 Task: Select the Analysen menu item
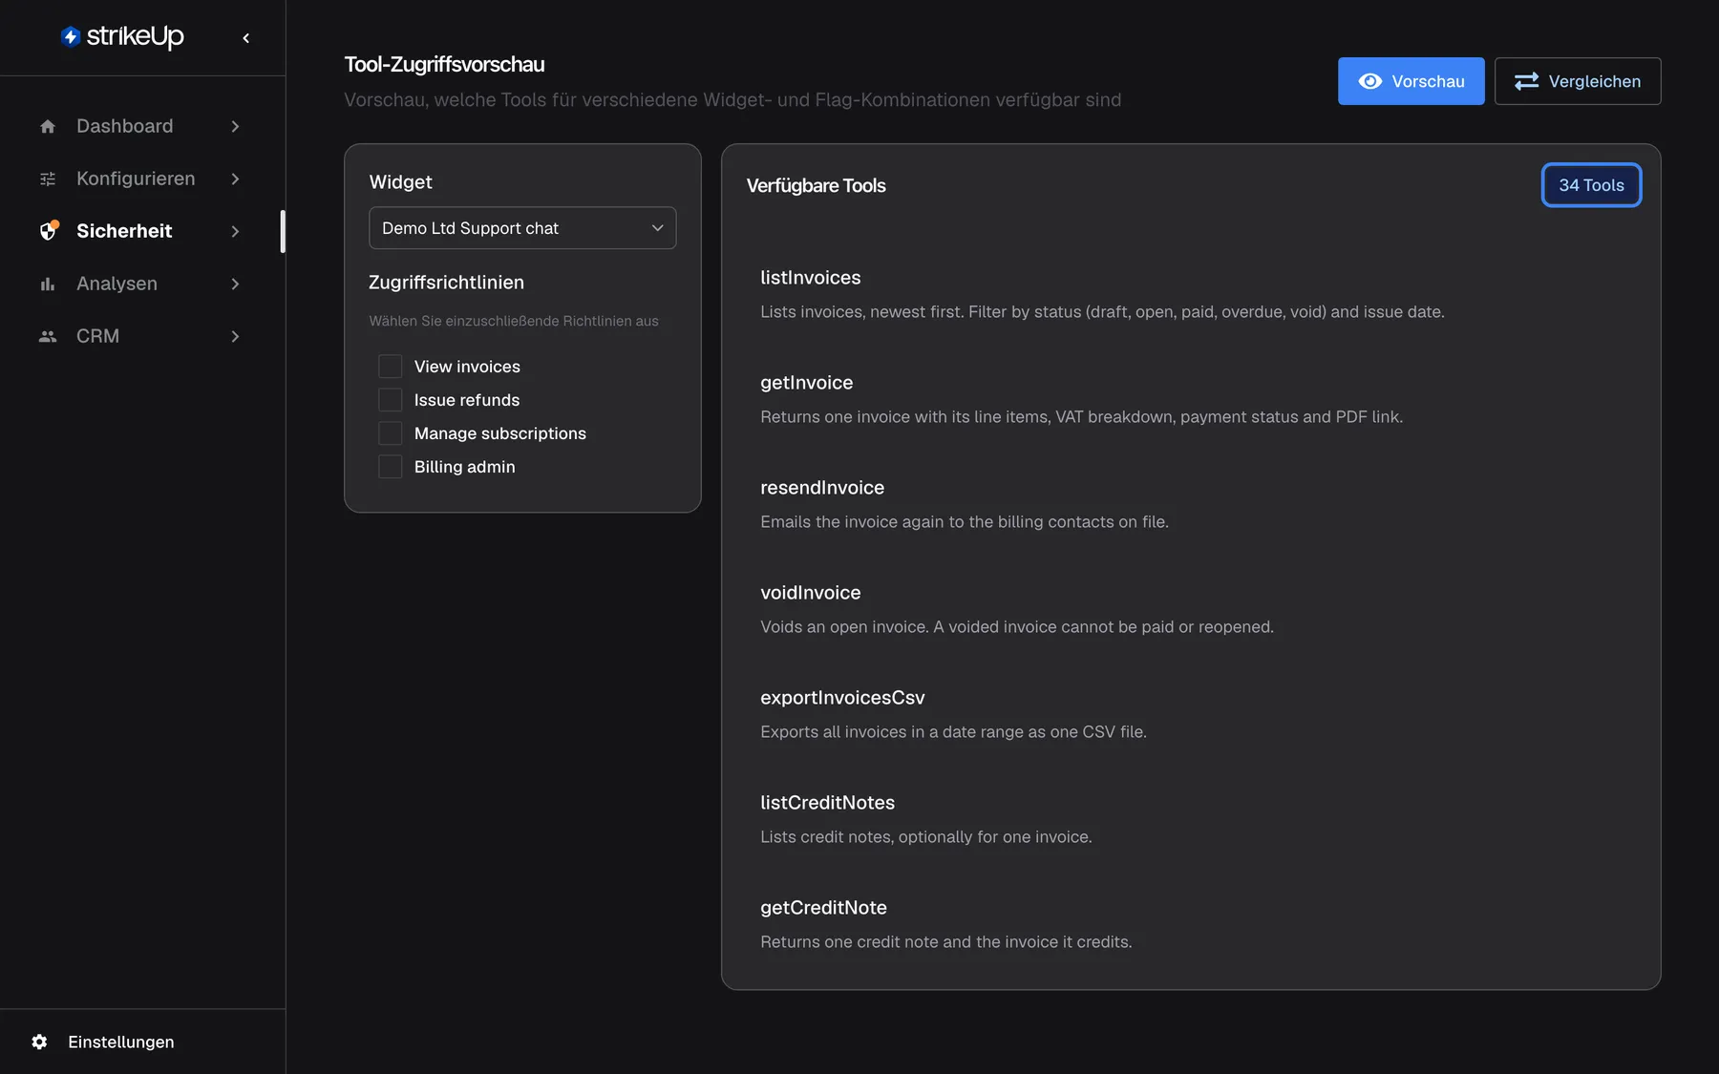[x=141, y=284]
